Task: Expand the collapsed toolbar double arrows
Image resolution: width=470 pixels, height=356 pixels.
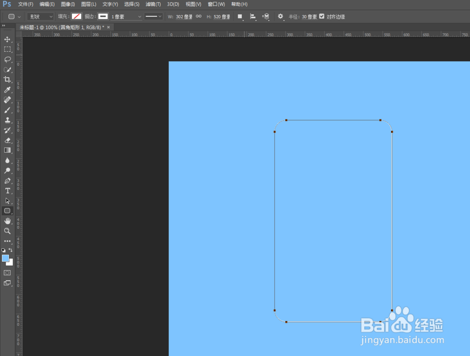Action: tap(4, 26)
